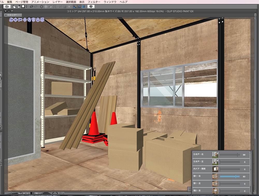This screenshot has width=259, height=196.
Task: Toggle Snap to Ruler in toolbar
Action: click(75, 7)
